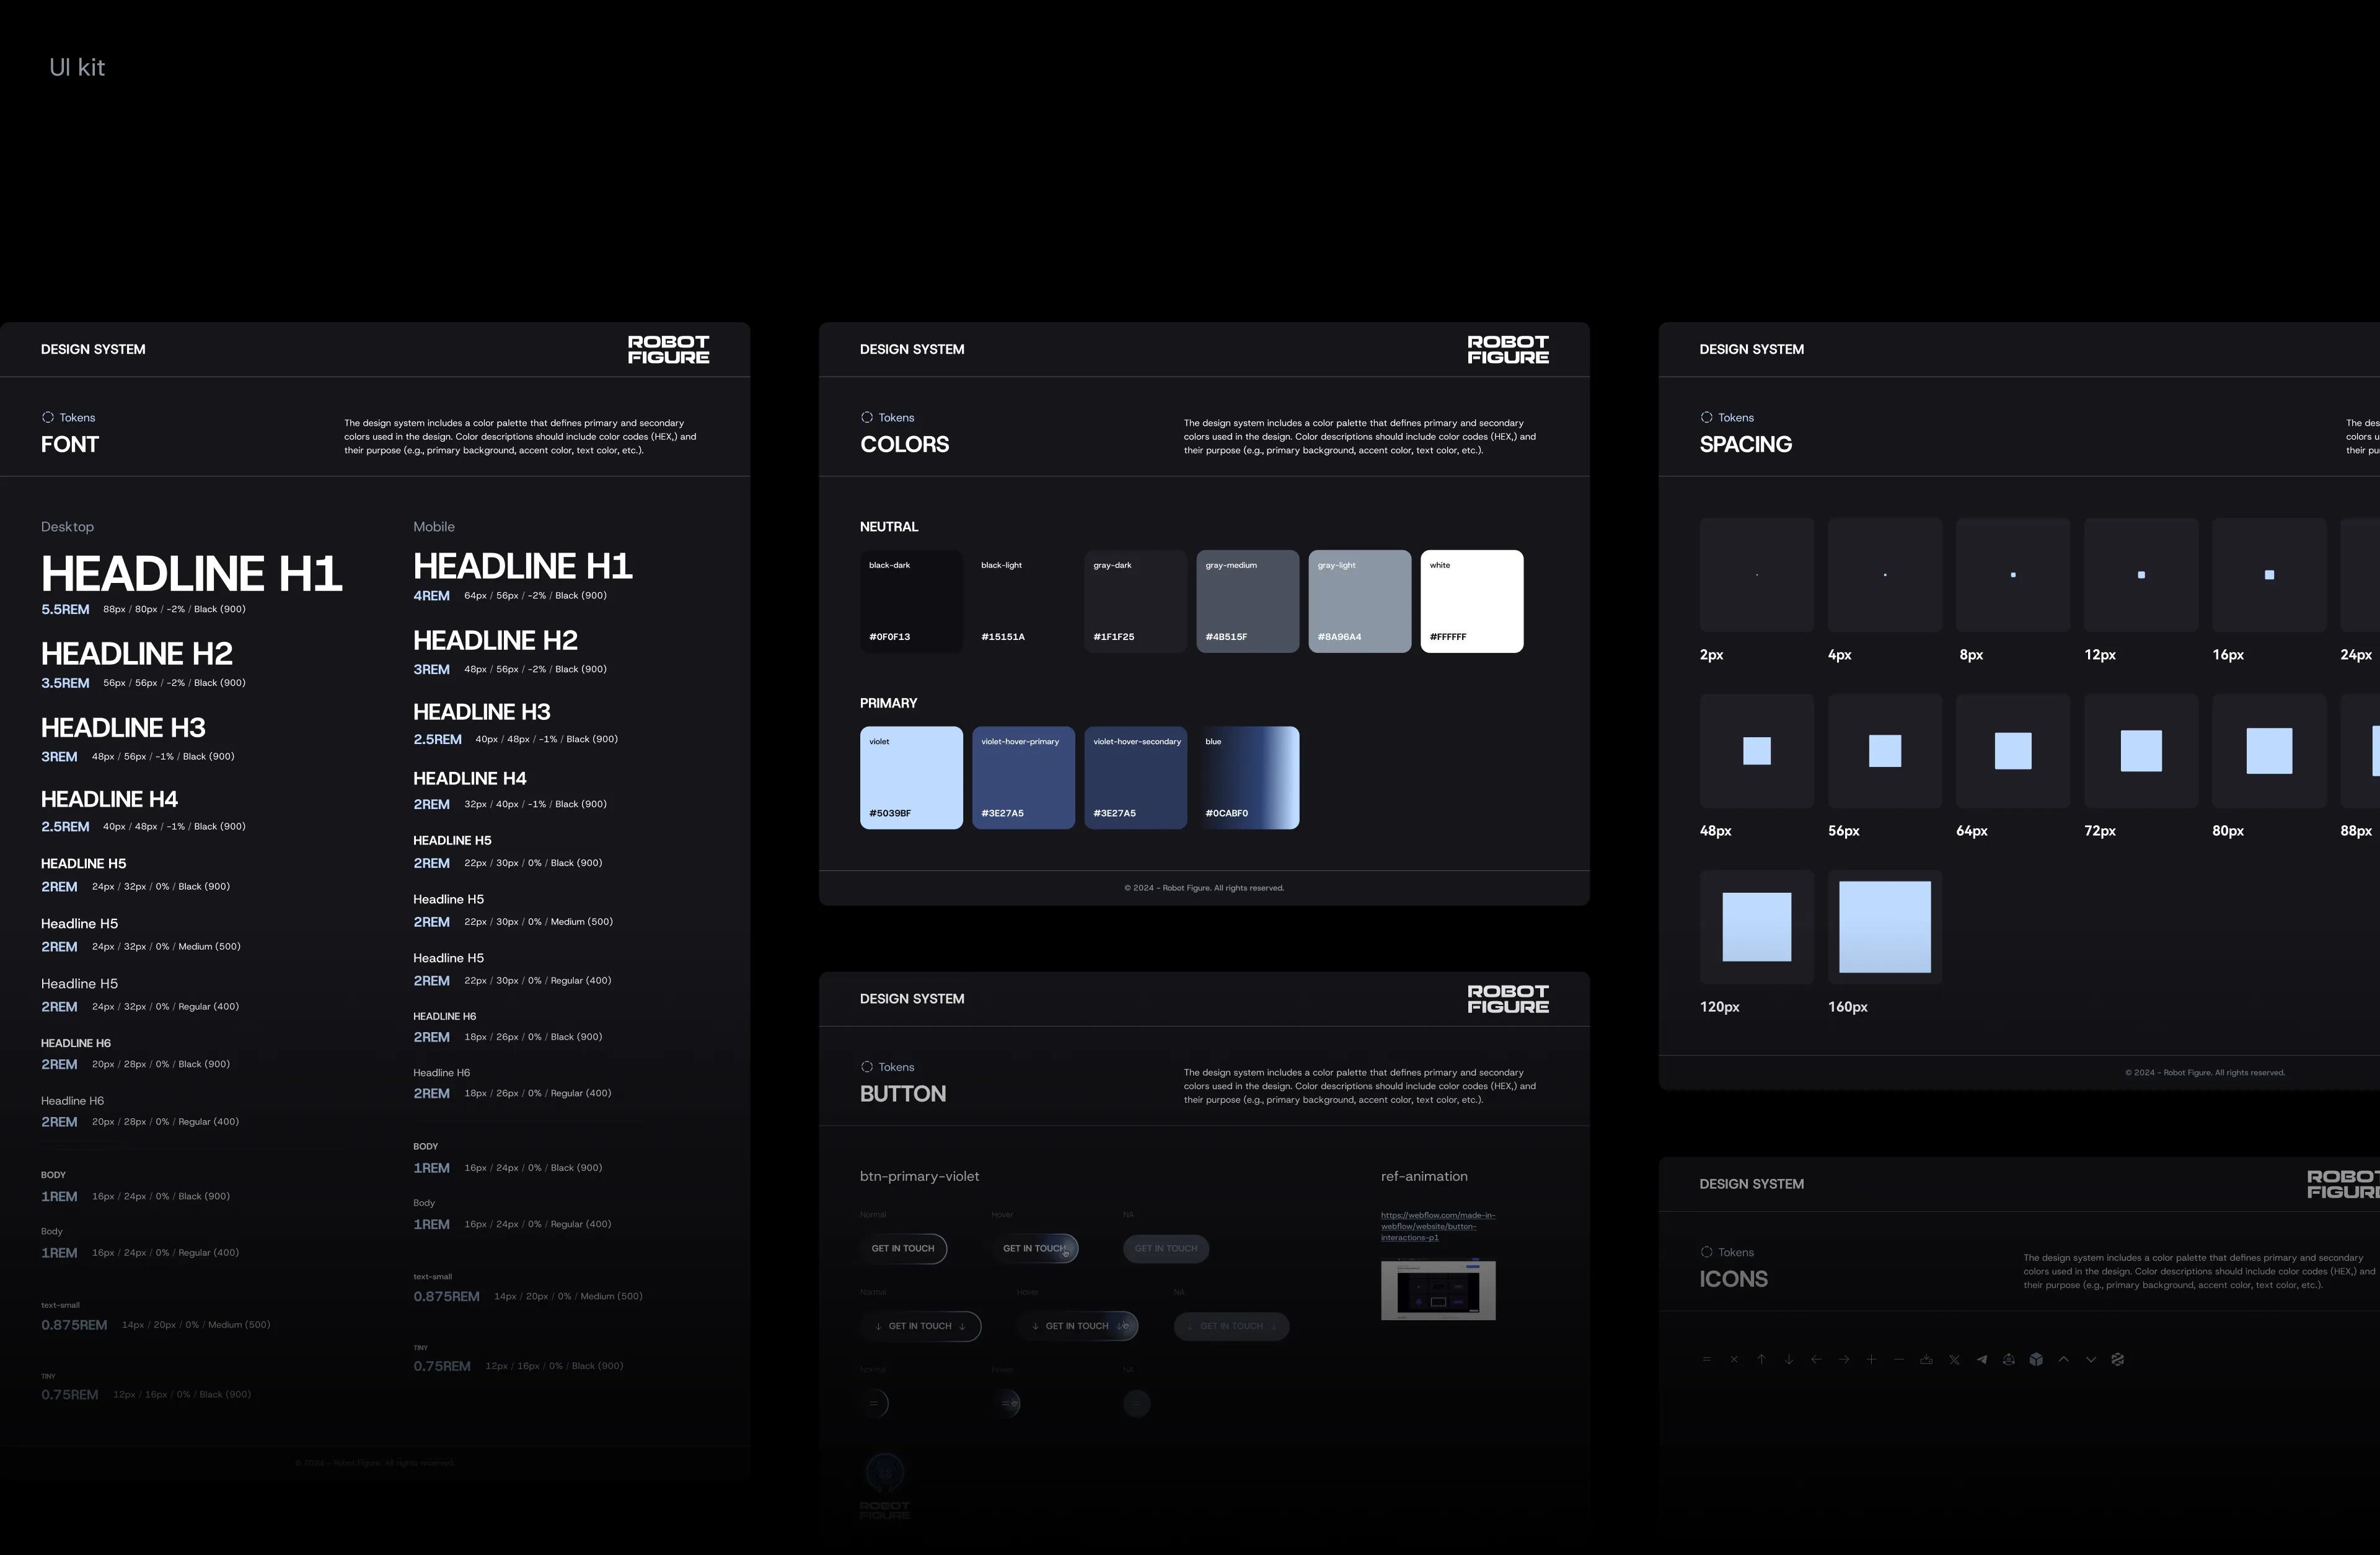Select the violet-hover-secondary swatch
This screenshot has width=2380, height=1555.
point(1135,777)
